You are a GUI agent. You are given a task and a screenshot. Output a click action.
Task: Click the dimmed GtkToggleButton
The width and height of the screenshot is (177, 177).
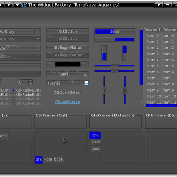(68, 55)
